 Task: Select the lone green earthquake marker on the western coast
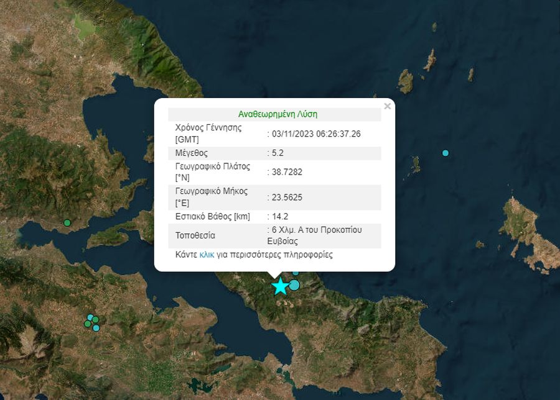[67, 223]
